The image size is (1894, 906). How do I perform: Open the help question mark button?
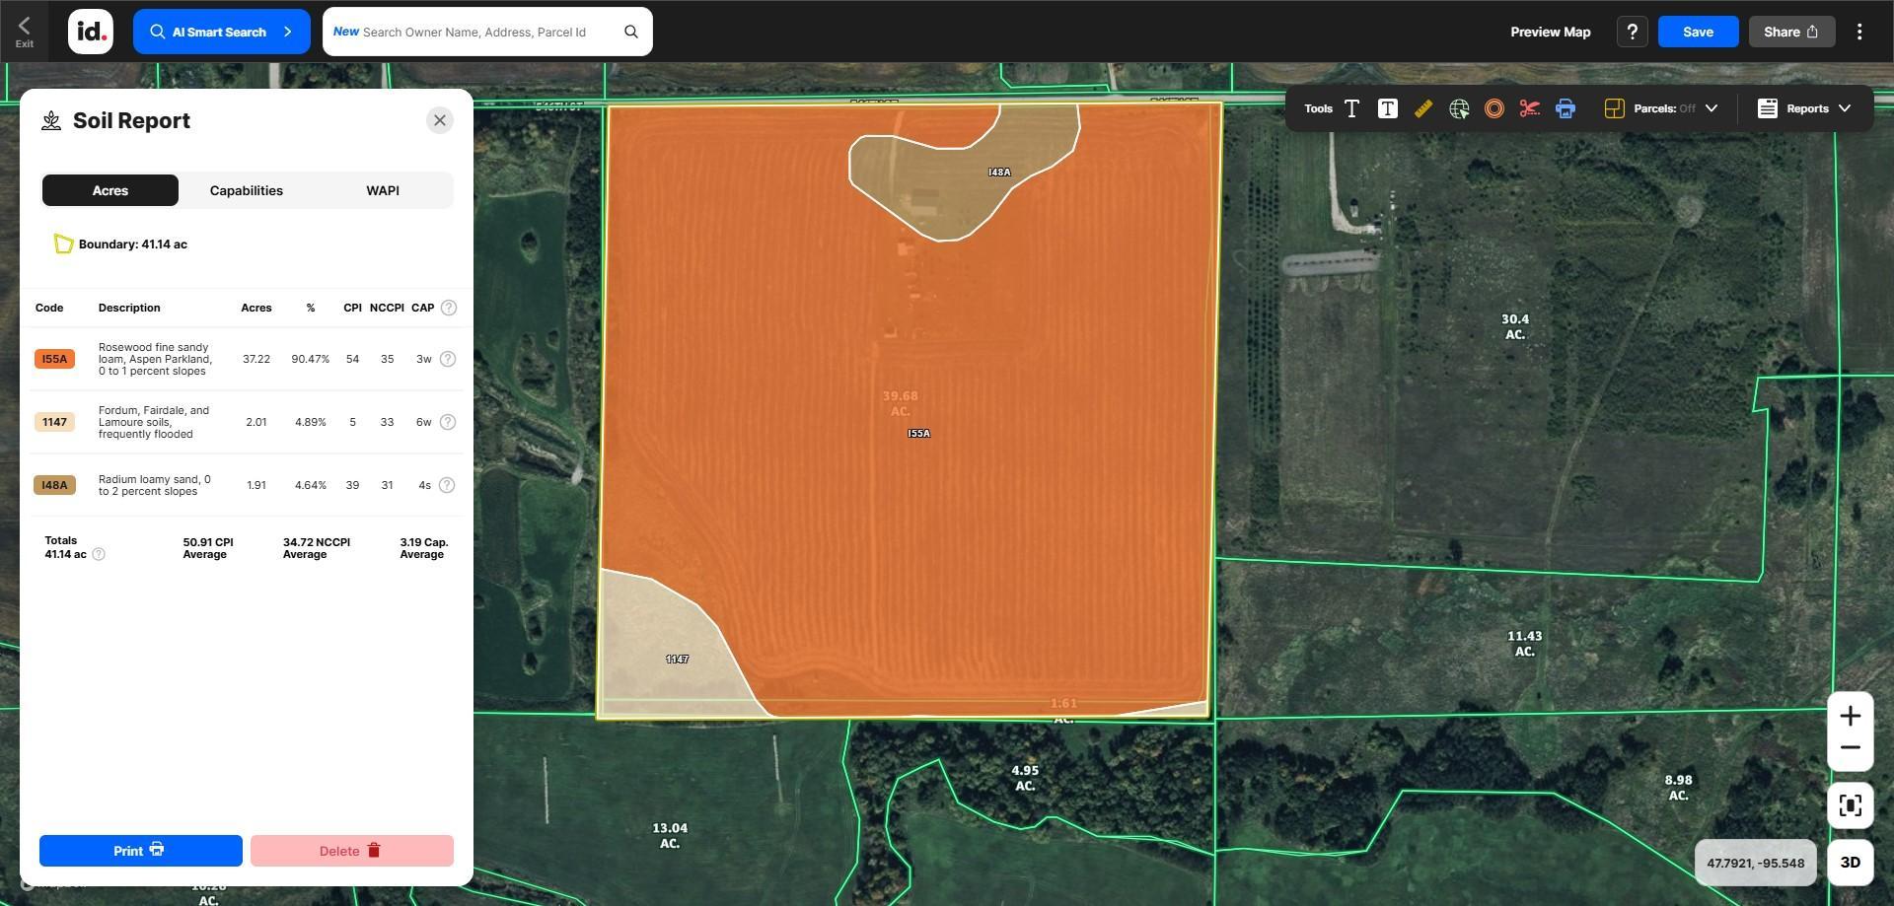click(x=1632, y=32)
